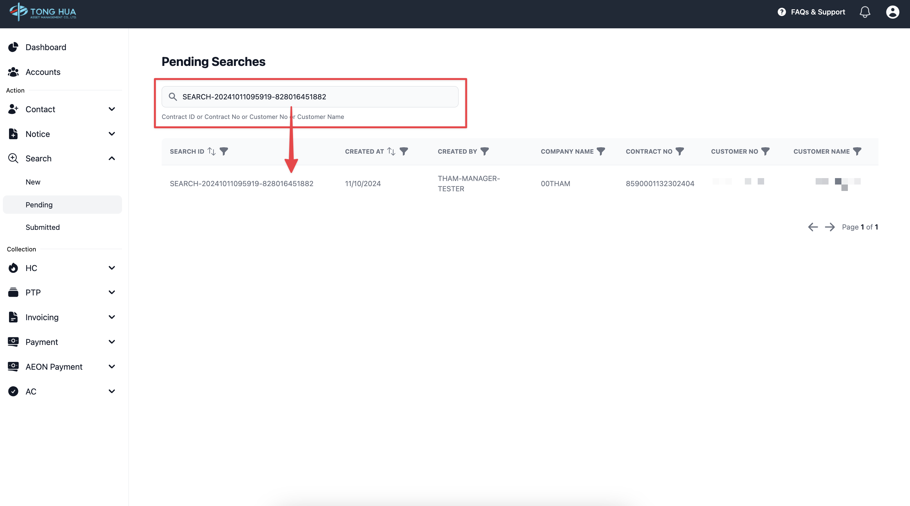Screen dimensions: 910x506
Task: Sort by Search ID column arrows
Action: 211,151
